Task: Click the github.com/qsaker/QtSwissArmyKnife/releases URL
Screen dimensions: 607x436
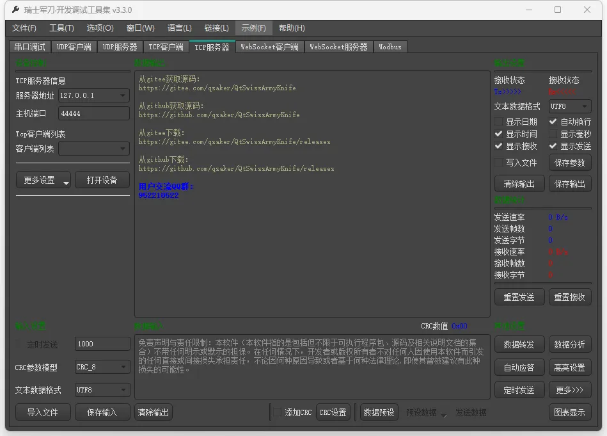Action: click(x=236, y=168)
